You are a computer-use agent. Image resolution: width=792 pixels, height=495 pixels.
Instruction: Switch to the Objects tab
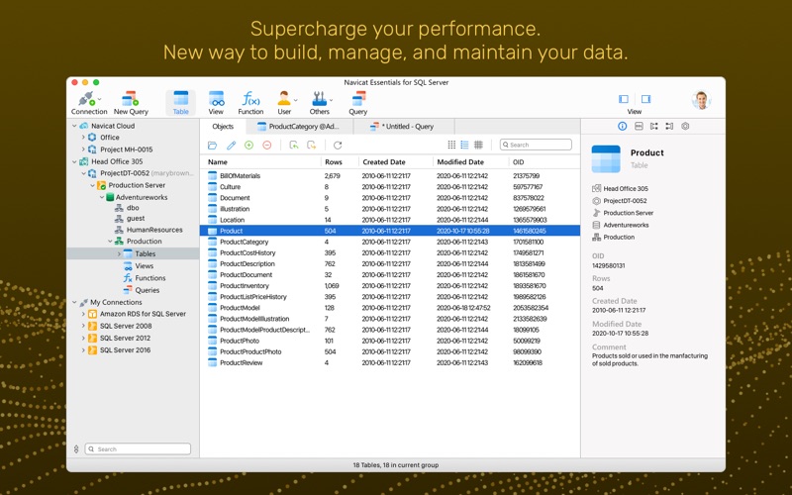pos(223,127)
